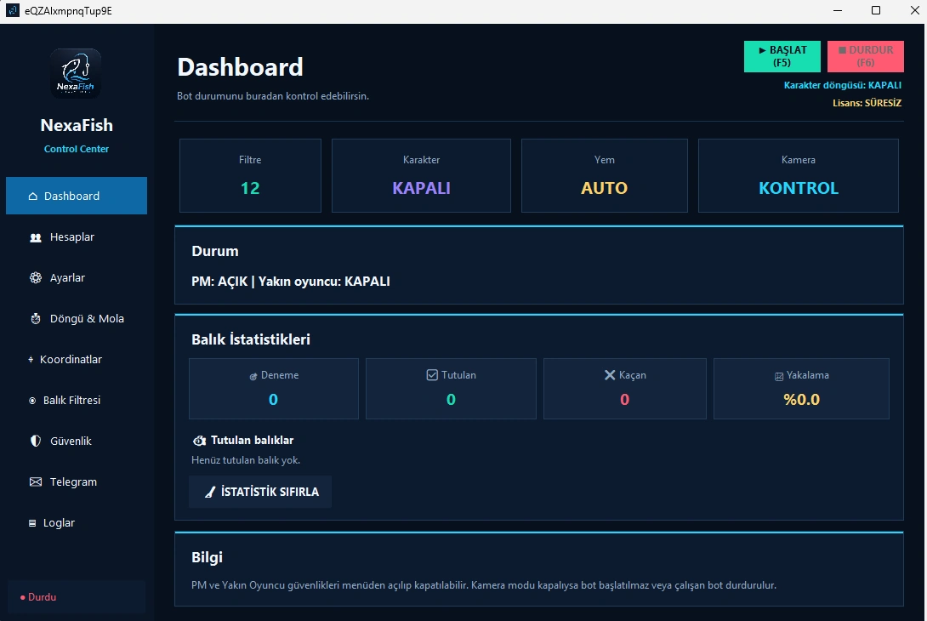Click the Deneme stat icon
The height and width of the screenshot is (621, 927).
click(x=253, y=376)
